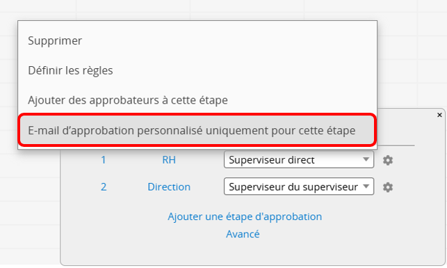Screen dimensions: 447x268
Task: Open settings gear for the Direction step
Action: [388, 187]
